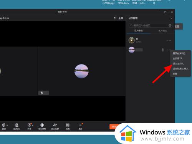Open meeting minutes (会议纪要) icon
This screenshot has height=144, width=192.
pos(55,125)
